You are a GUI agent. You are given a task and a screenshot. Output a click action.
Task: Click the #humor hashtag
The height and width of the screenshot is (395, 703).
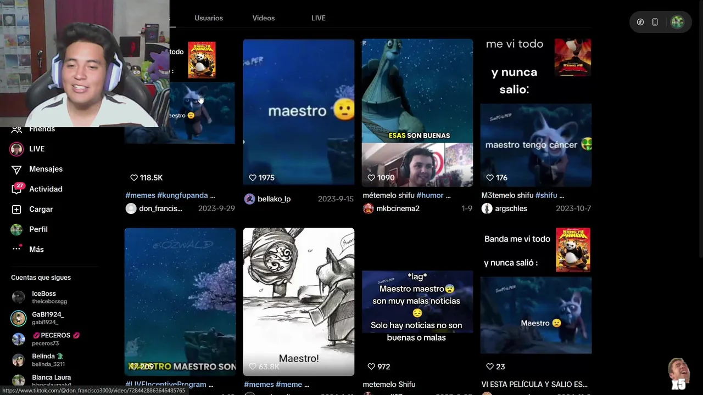tap(430, 195)
